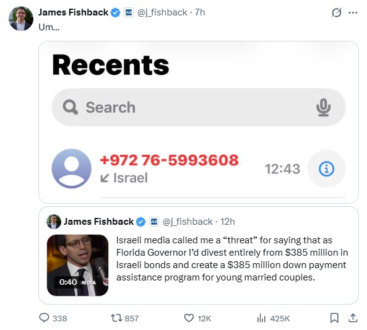
Task: Bookmark this tweet
Action: coord(334,318)
